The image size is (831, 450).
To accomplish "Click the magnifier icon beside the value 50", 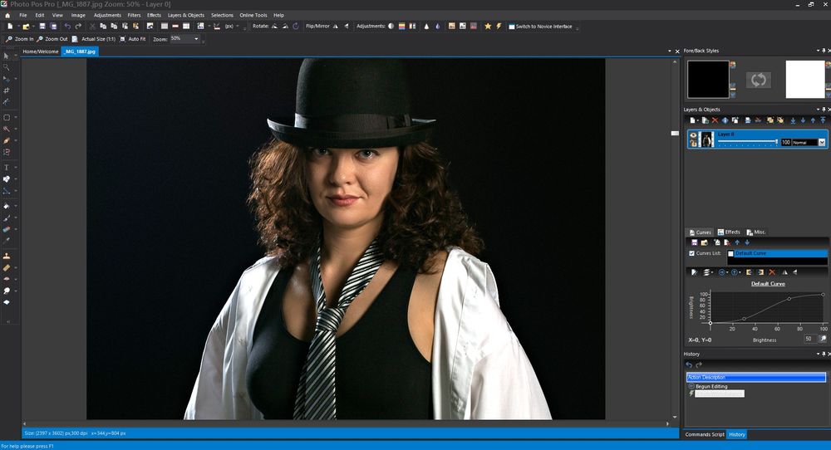I will [x=823, y=339].
